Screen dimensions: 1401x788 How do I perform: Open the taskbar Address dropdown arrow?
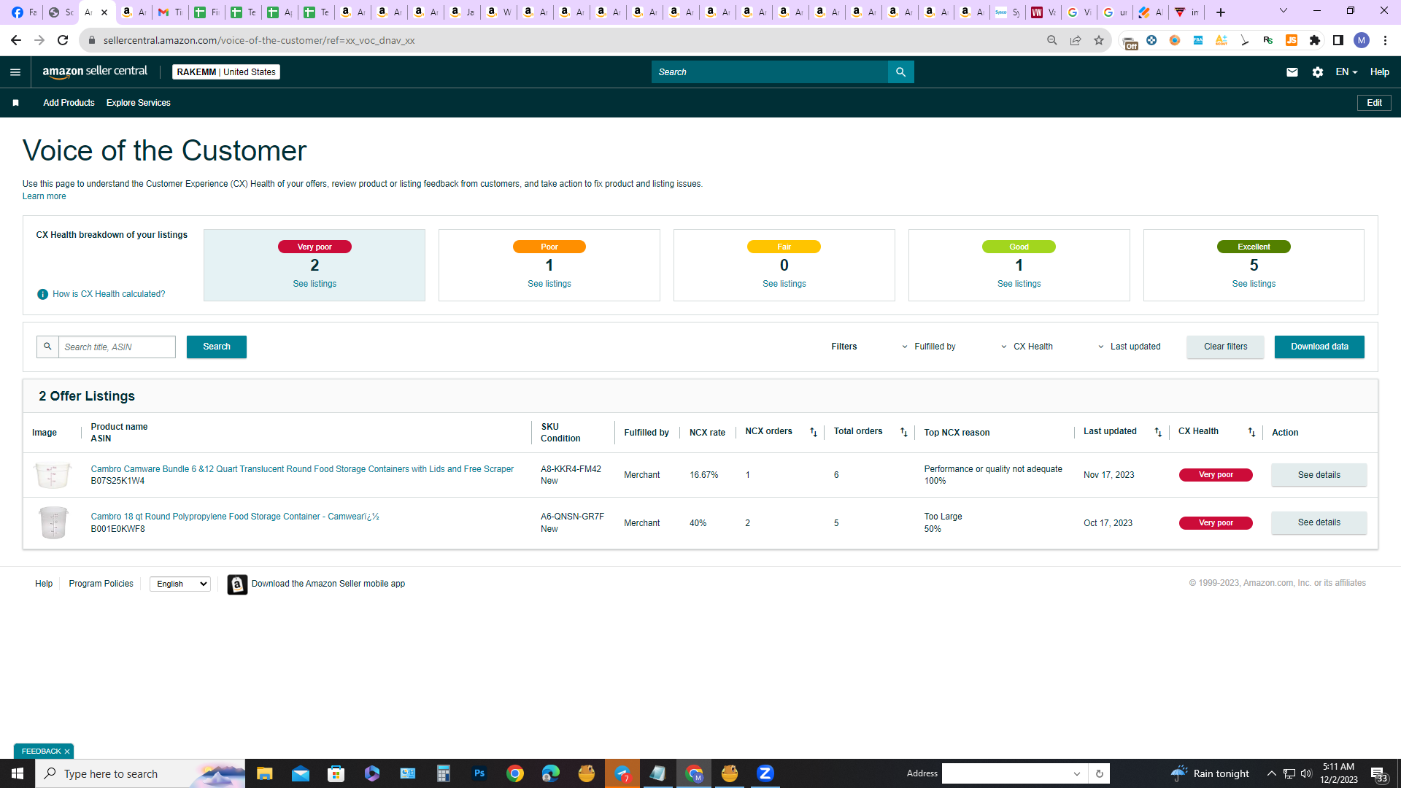[1076, 773]
